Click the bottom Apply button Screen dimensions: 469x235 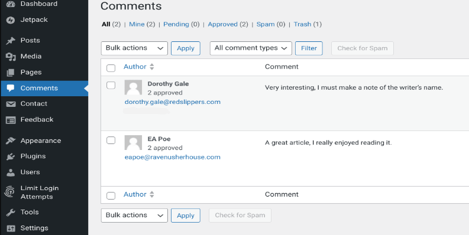[186, 216]
